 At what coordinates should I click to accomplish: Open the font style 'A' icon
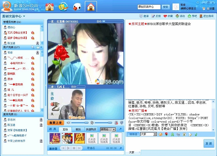pyautogui.click(x=173, y=134)
